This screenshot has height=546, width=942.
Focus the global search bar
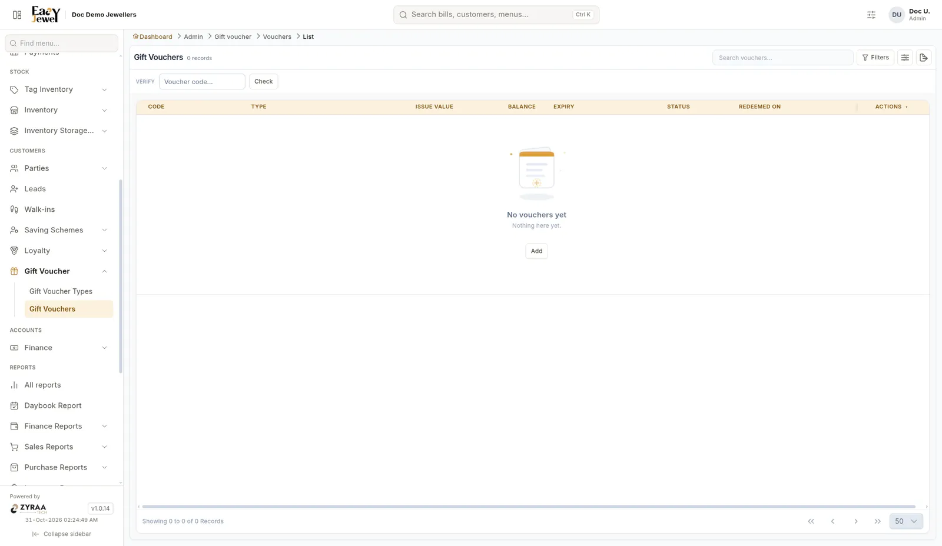496,15
